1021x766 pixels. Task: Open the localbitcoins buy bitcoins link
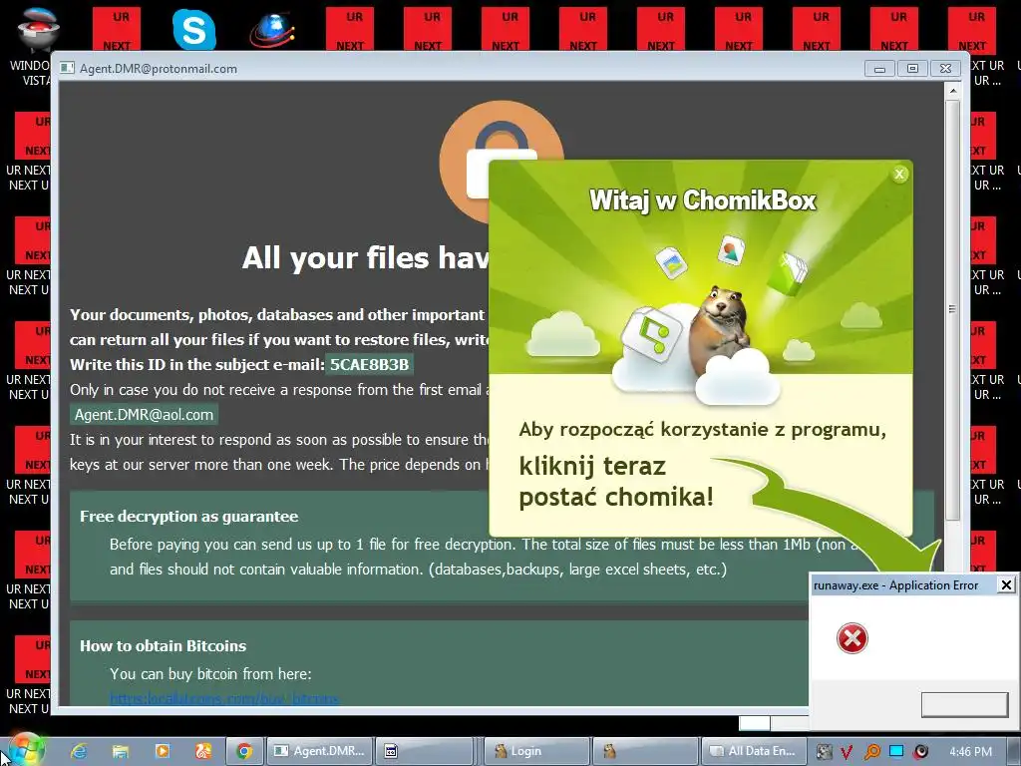pyautogui.click(x=224, y=699)
